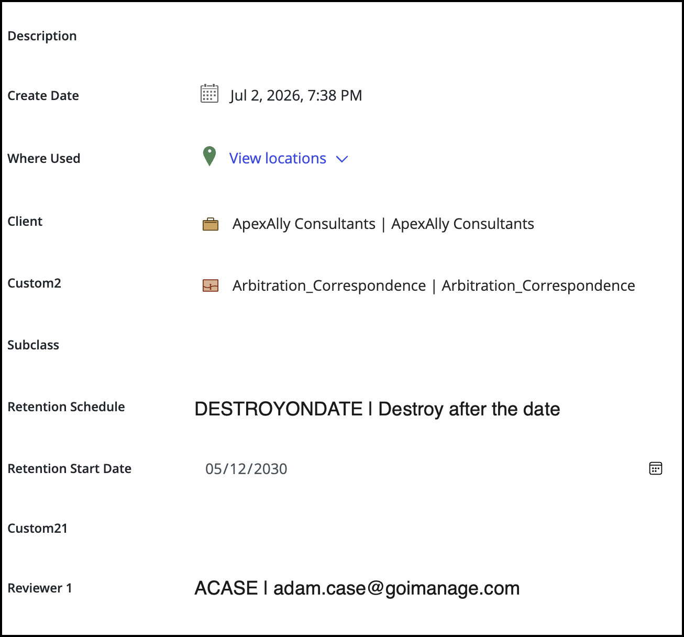Expand the View locations chevron
This screenshot has height=637, width=684.
pos(342,159)
